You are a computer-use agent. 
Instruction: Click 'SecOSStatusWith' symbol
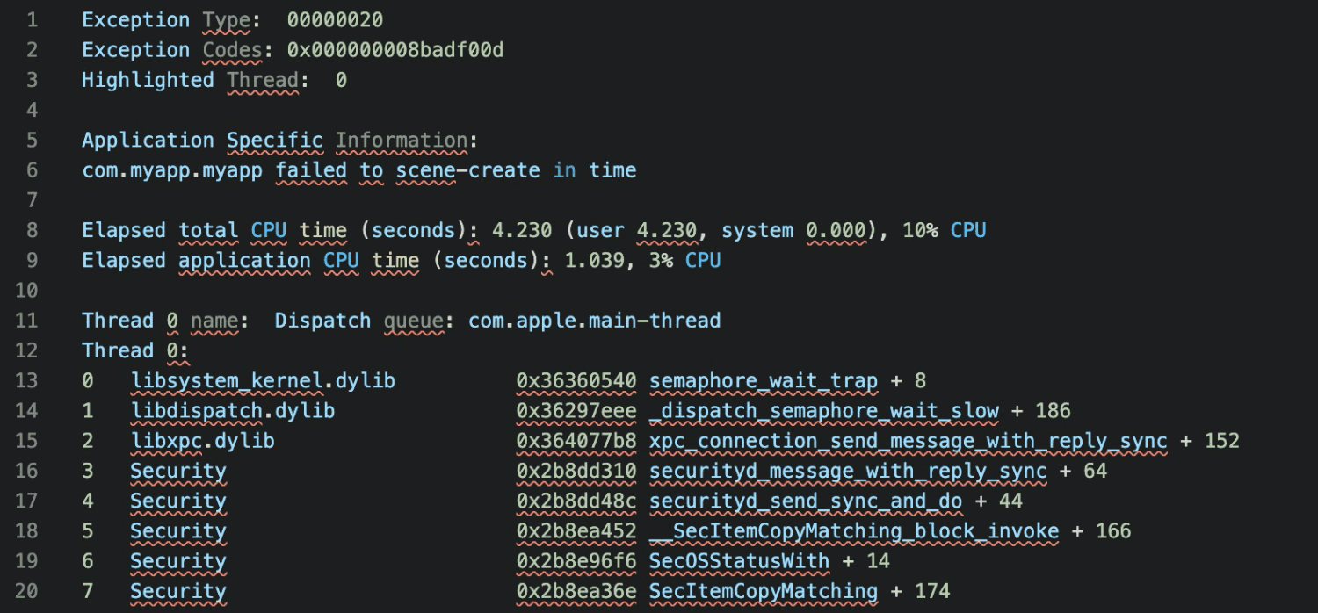pyautogui.click(x=739, y=560)
